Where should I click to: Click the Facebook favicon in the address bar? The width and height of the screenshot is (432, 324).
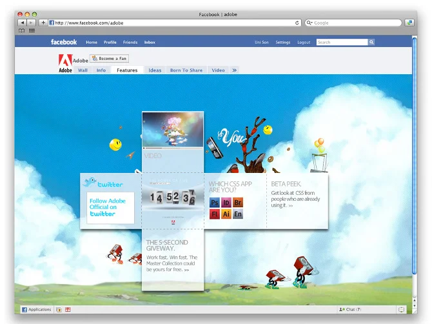click(52, 23)
